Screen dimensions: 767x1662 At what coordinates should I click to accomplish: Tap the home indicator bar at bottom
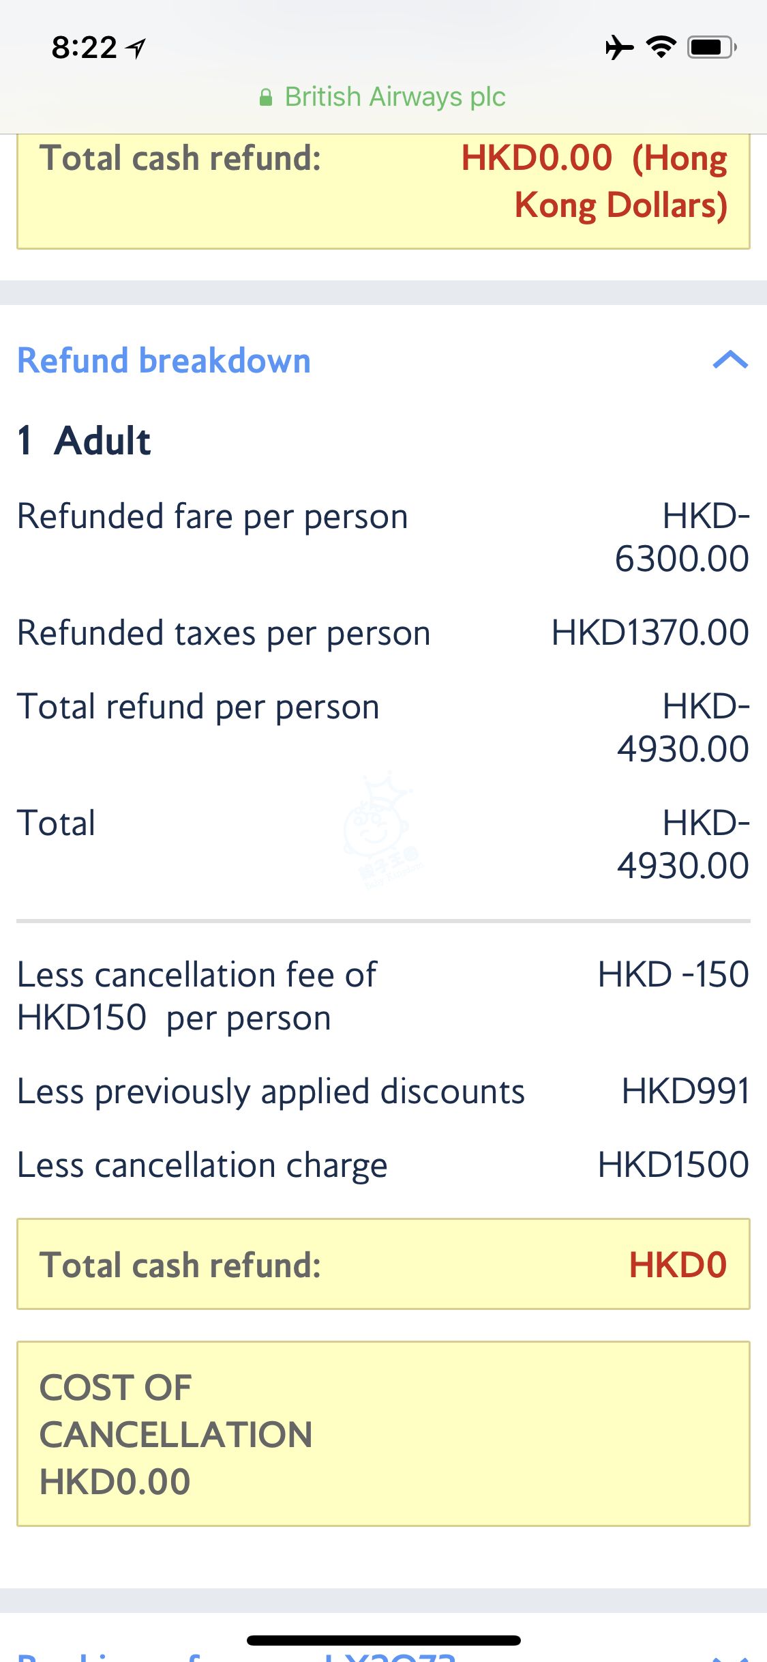click(383, 1640)
